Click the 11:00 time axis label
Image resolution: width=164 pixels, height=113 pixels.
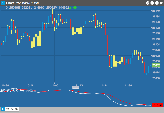55,86
